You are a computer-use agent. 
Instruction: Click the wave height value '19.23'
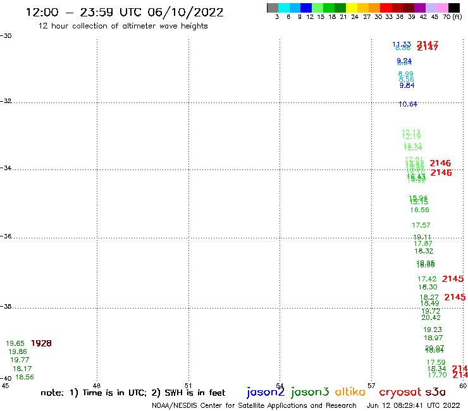pyautogui.click(x=433, y=330)
